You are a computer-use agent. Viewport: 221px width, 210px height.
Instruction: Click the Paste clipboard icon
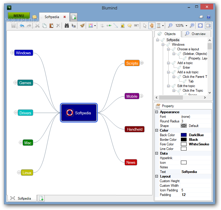(x=51, y=26)
